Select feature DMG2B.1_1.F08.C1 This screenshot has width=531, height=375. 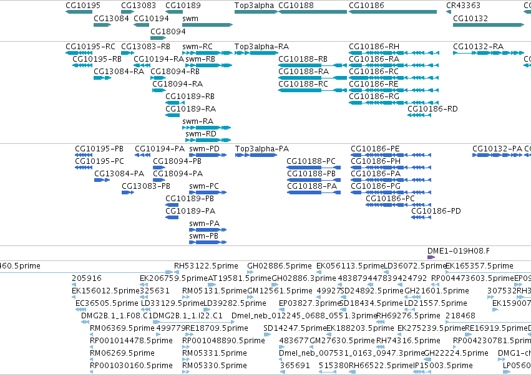[x=117, y=316]
